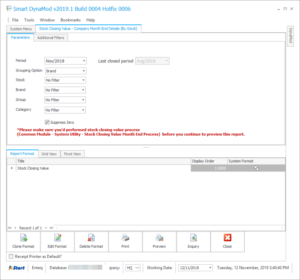Open the Bookmarks menu
This screenshot has width=300, height=280.
pyautogui.click(x=71, y=20)
